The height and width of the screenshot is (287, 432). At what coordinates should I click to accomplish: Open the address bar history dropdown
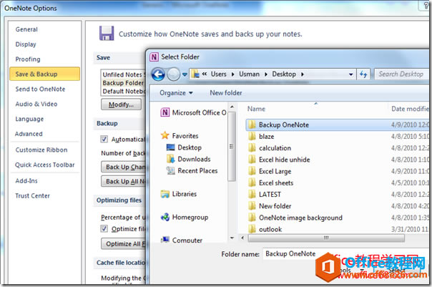coord(350,74)
